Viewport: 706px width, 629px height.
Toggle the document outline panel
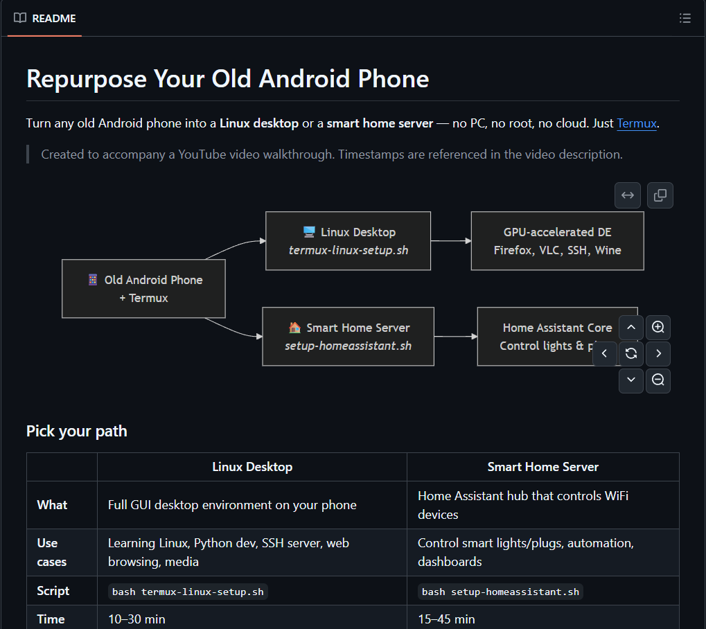pos(685,18)
